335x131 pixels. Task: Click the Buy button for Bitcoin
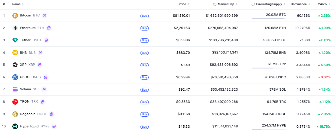coord(144,16)
